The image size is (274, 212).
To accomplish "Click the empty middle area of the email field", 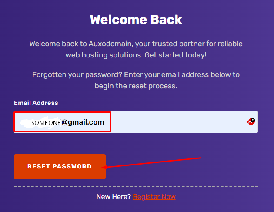I will pos(178,122).
